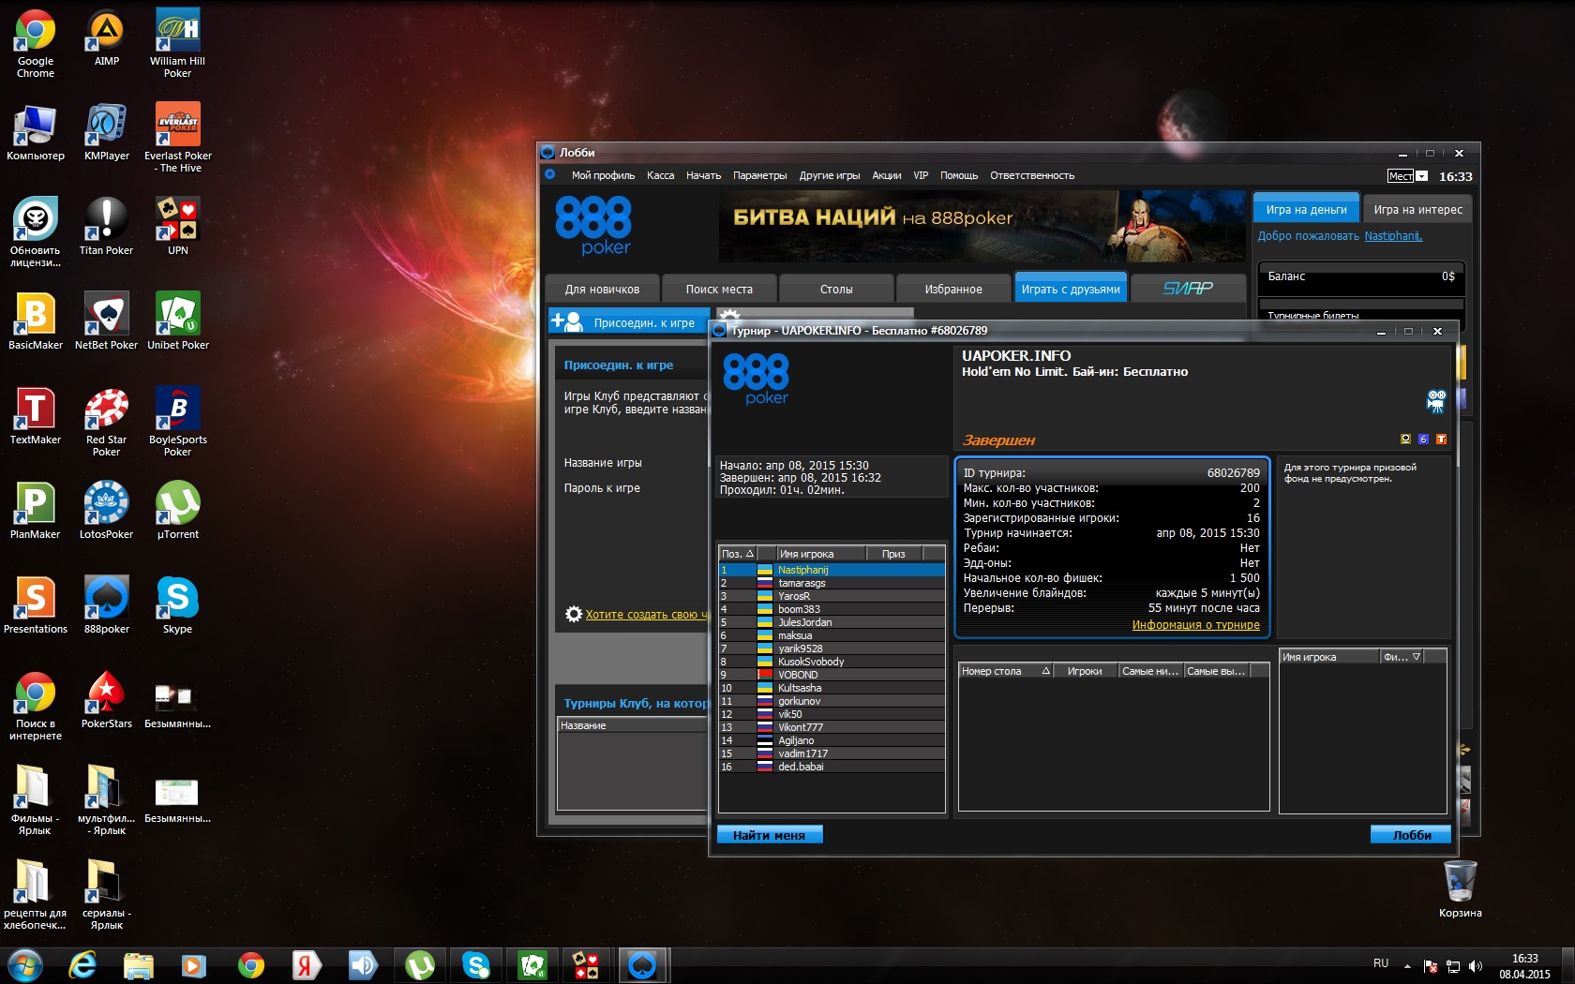Click the Лобби button in tournament window
The width and height of the screenshot is (1575, 984).
(x=1411, y=834)
